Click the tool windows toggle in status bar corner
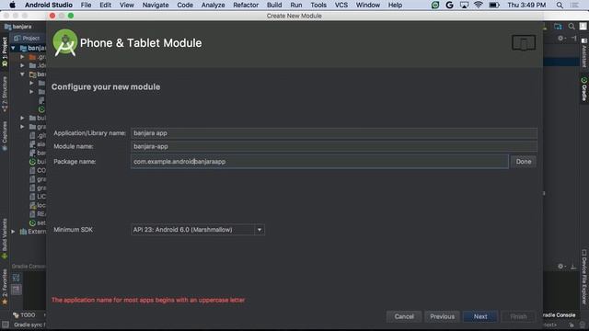The width and height of the screenshot is (589, 331). [x=5, y=325]
